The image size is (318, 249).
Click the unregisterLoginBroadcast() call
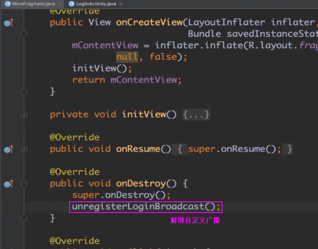tap(146, 207)
